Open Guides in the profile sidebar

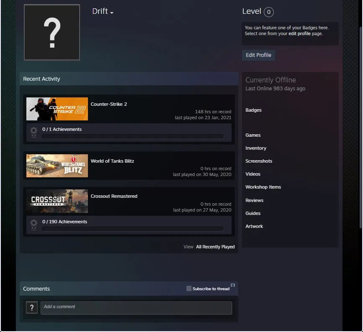click(253, 213)
